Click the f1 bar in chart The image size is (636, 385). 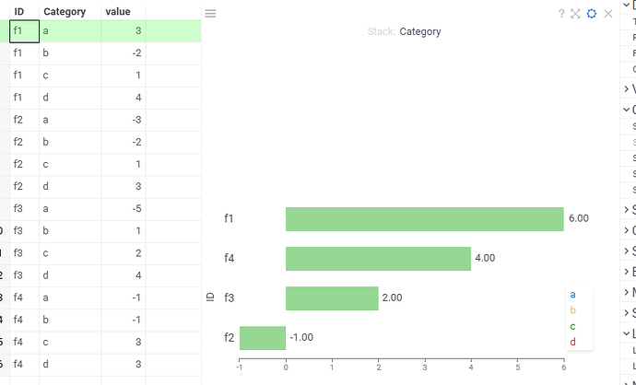pos(424,218)
